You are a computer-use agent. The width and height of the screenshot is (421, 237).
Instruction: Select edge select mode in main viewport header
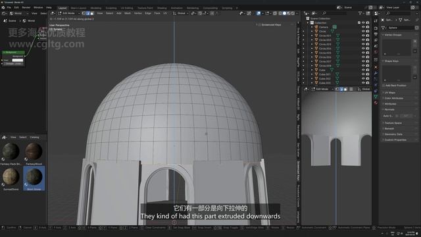[x=87, y=13]
